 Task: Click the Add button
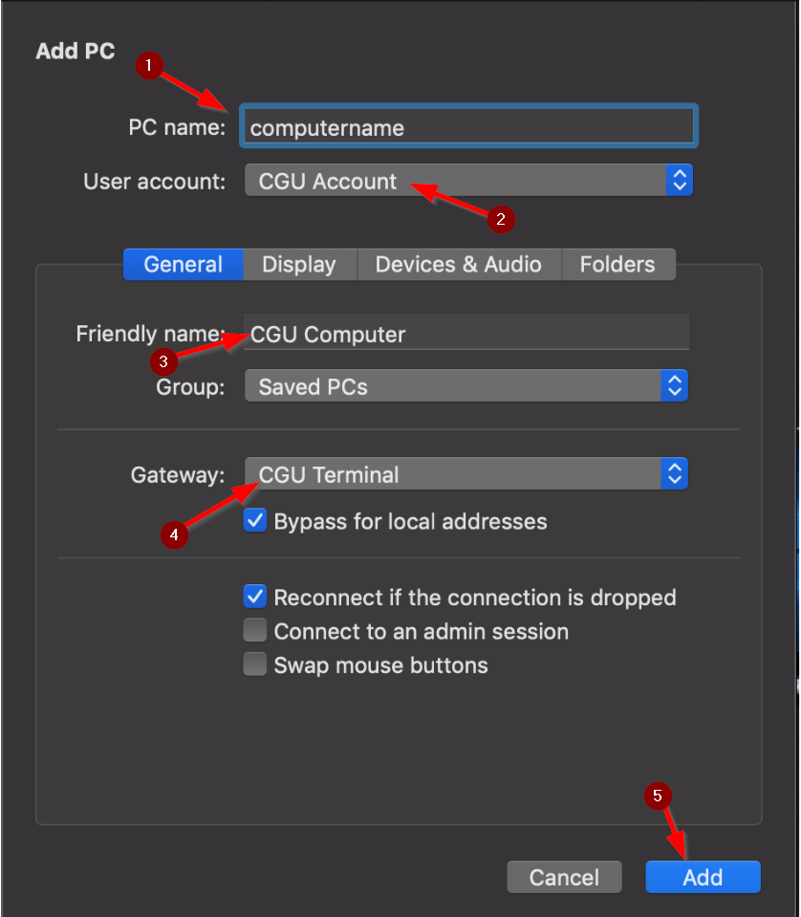click(x=703, y=877)
